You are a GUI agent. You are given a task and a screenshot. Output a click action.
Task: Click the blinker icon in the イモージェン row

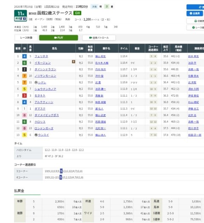[x=74, y=62]
